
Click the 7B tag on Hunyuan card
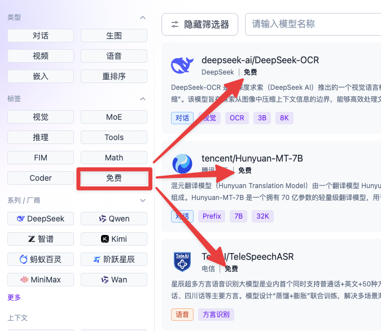coord(238,216)
